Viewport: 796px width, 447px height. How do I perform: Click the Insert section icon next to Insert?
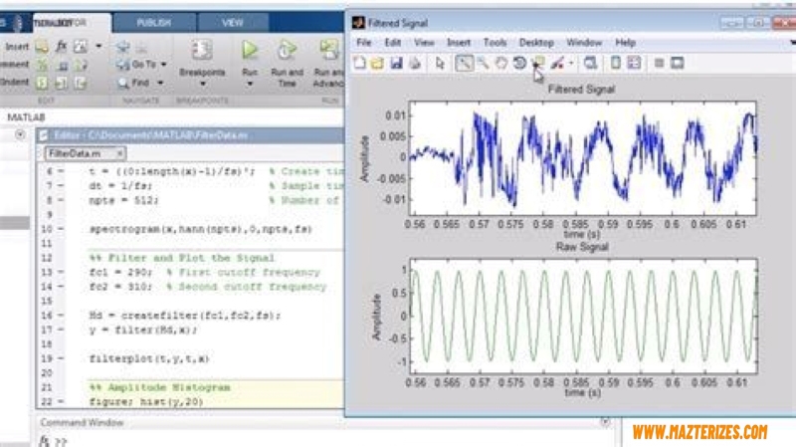tap(42, 47)
